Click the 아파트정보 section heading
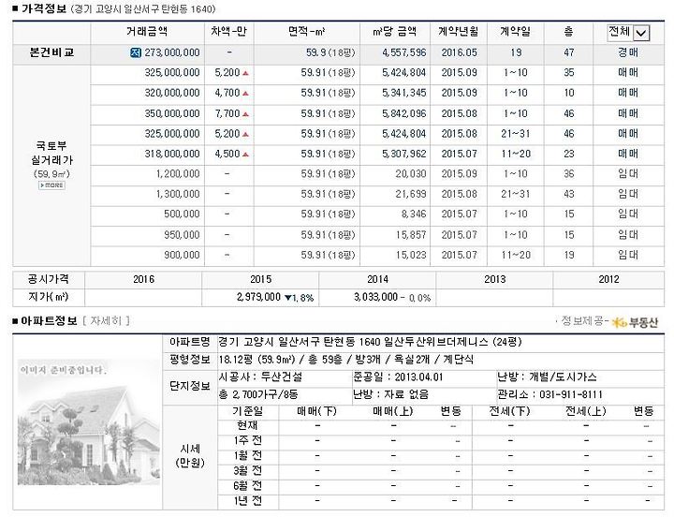The height and width of the screenshot is (517, 674). click(x=49, y=321)
